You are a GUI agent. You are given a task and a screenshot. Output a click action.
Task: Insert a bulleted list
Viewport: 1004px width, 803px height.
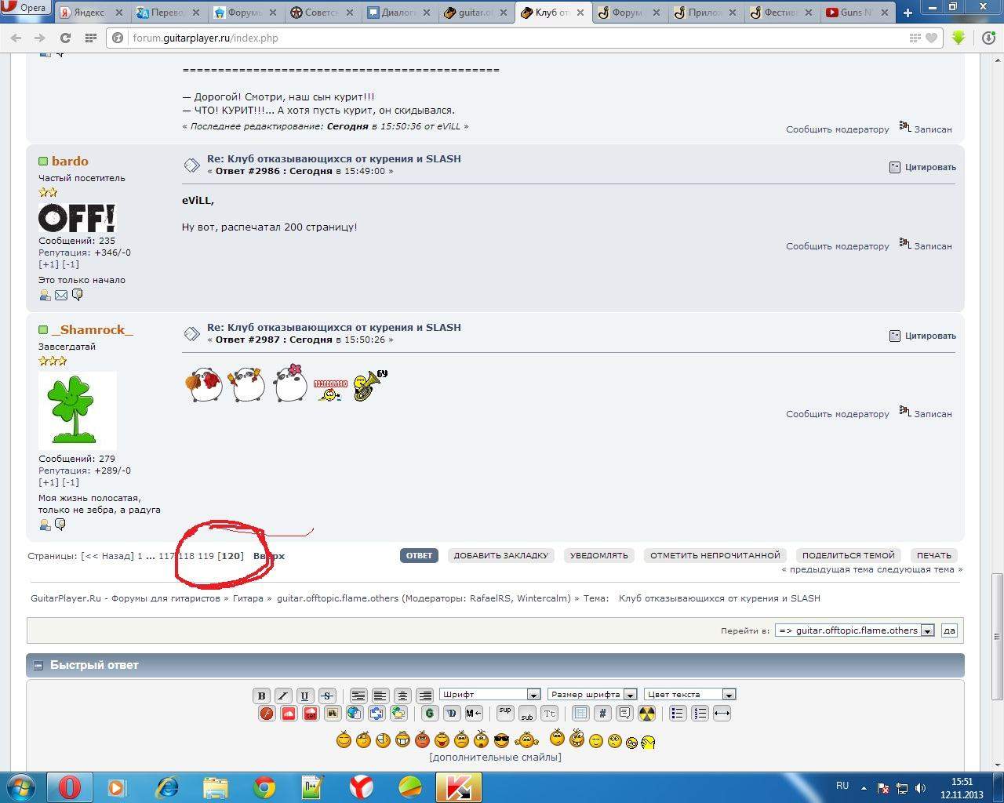[678, 714]
